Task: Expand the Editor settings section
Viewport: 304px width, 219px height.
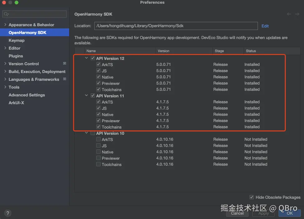Action: pos(5,48)
